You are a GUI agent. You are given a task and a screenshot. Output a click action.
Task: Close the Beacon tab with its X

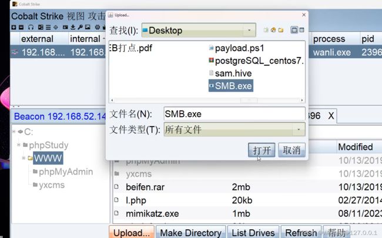pyautogui.click(x=331, y=116)
